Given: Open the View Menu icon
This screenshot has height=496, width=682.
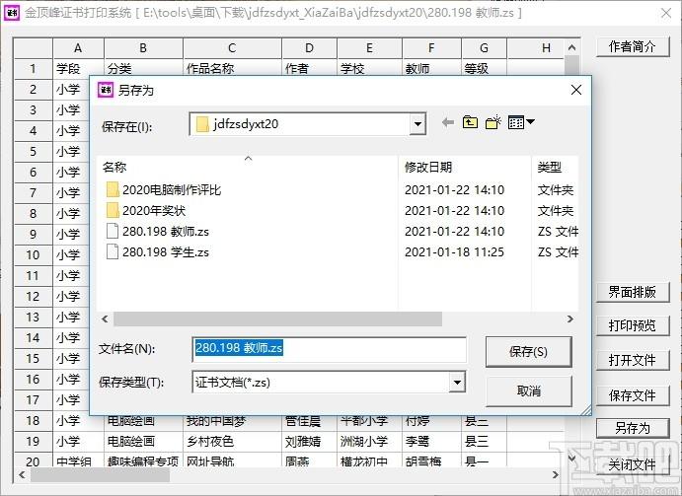Looking at the screenshot, I should 521,123.
